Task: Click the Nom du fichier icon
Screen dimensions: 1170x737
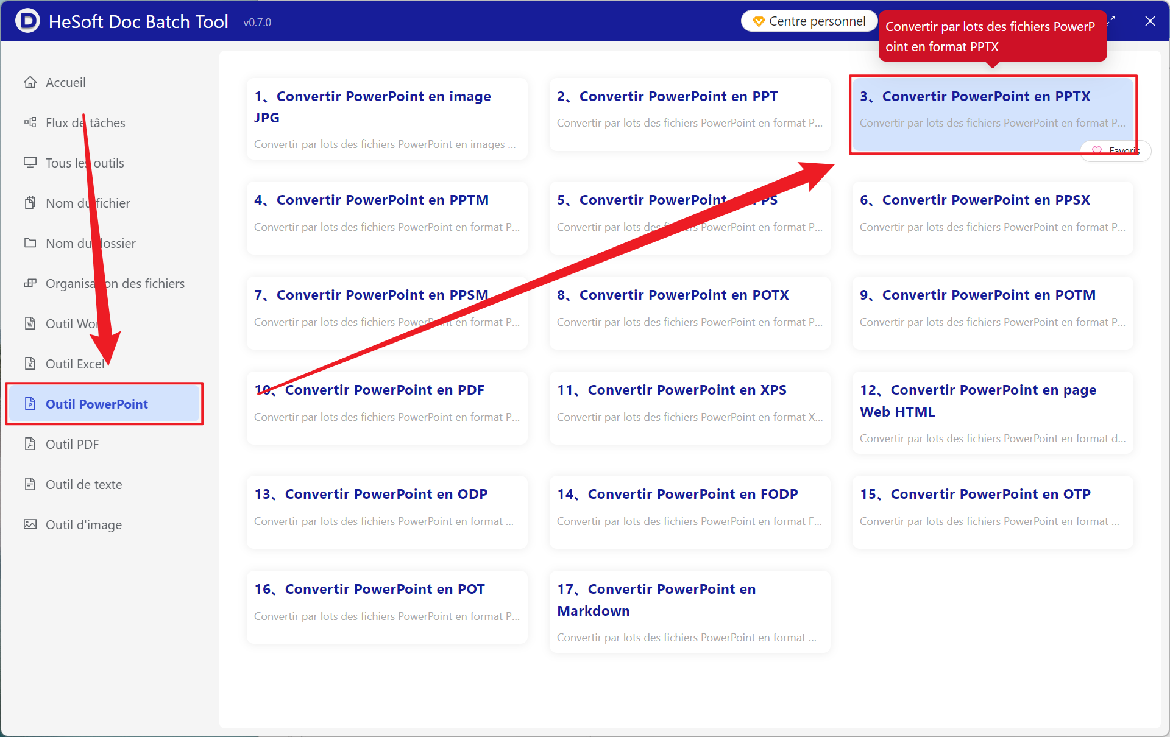Action: point(30,203)
